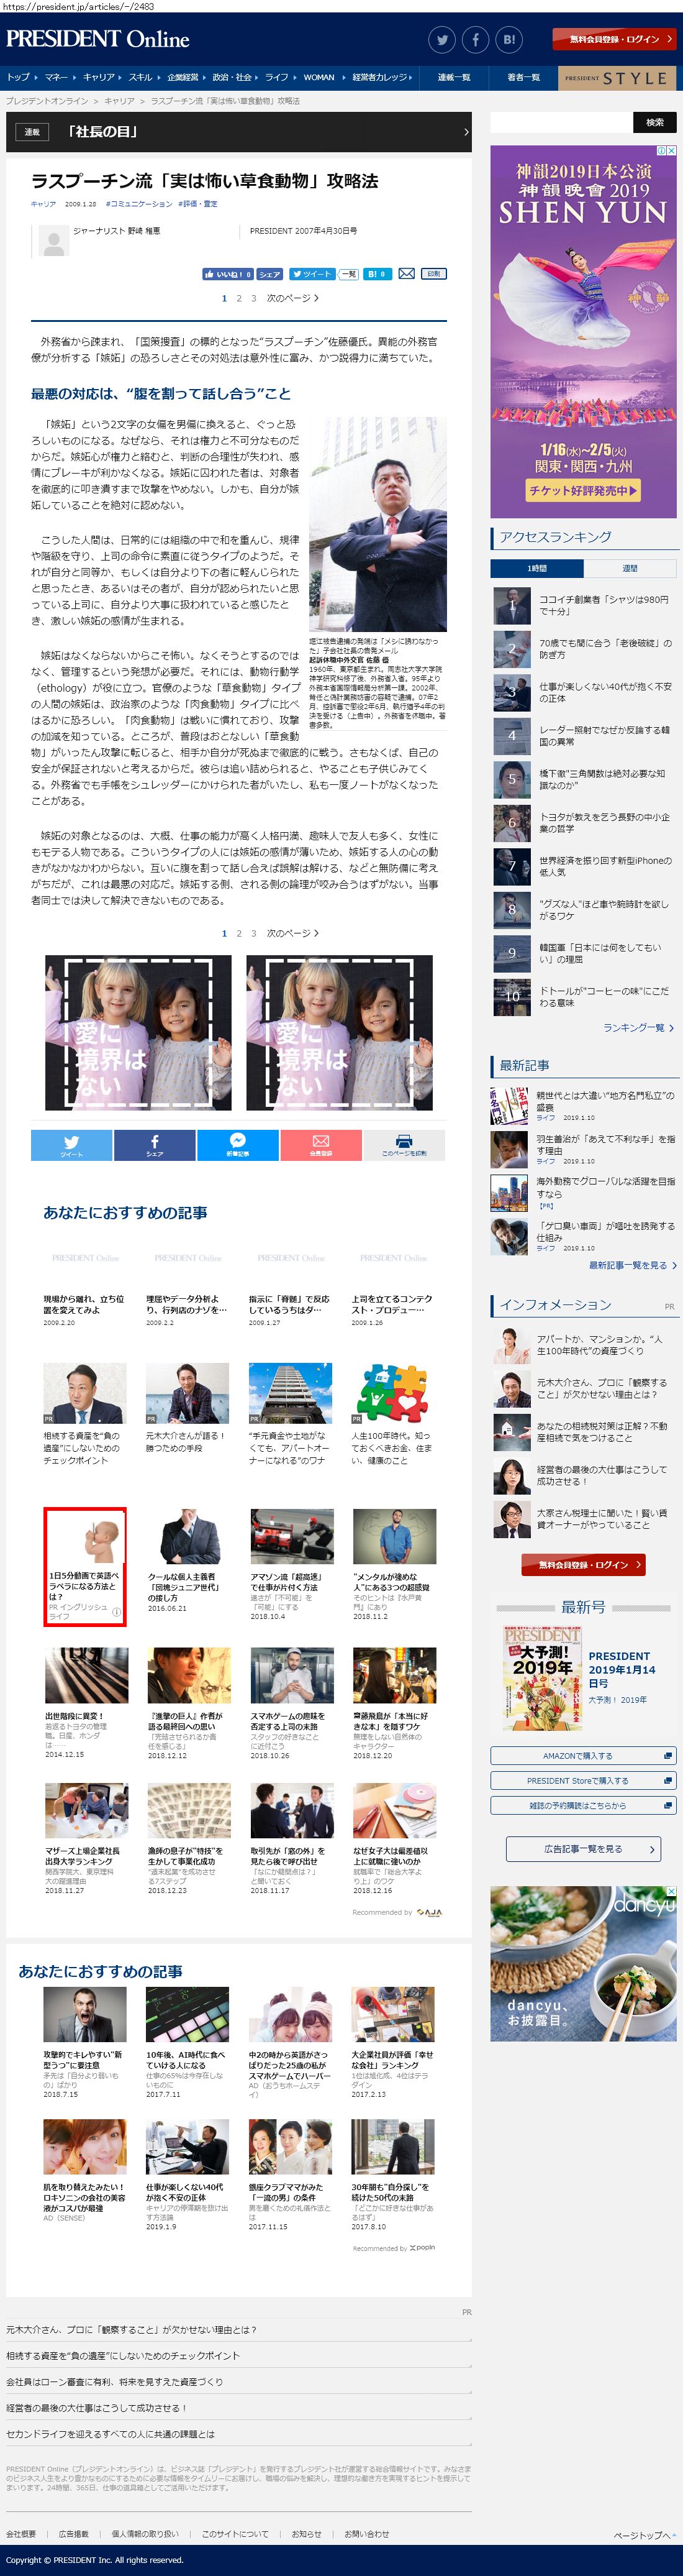Image resolution: width=683 pixels, height=2576 pixels.
Task: Open the Facebook icon in the header
Action: (x=475, y=40)
